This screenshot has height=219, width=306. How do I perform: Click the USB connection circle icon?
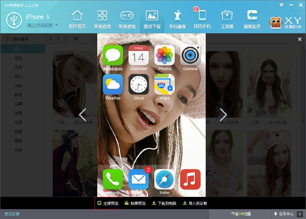click(x=14, y=20)
